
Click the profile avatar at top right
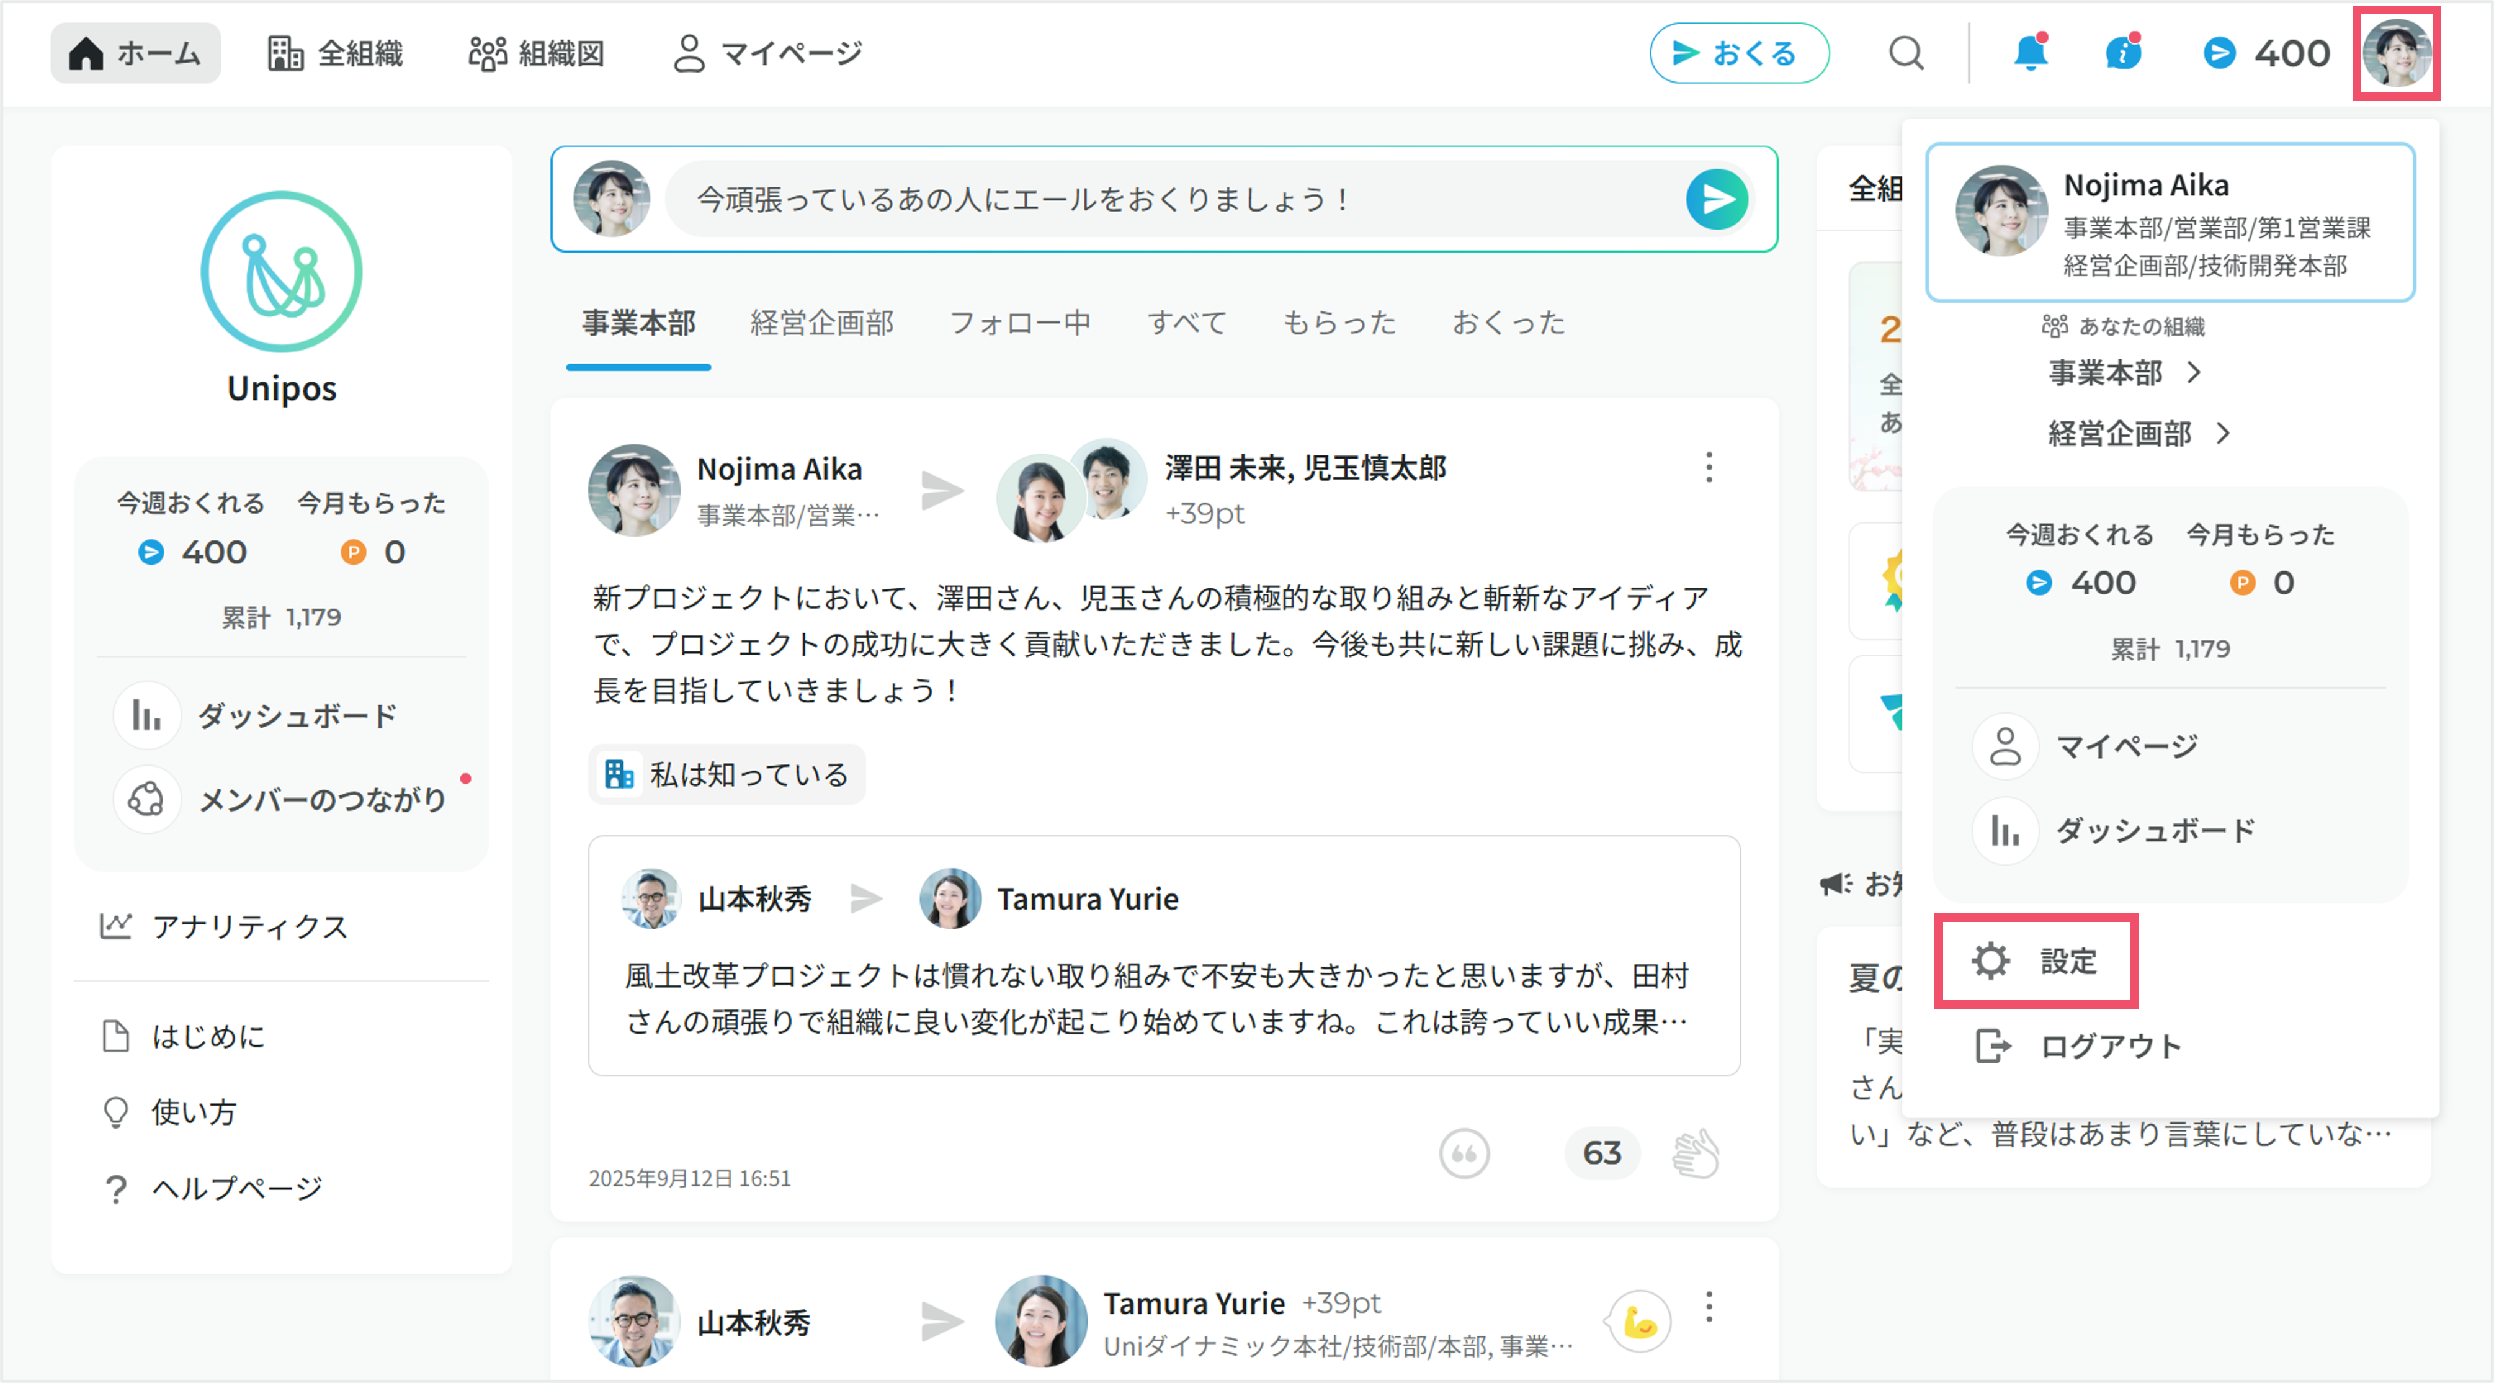click(2396, 53)
